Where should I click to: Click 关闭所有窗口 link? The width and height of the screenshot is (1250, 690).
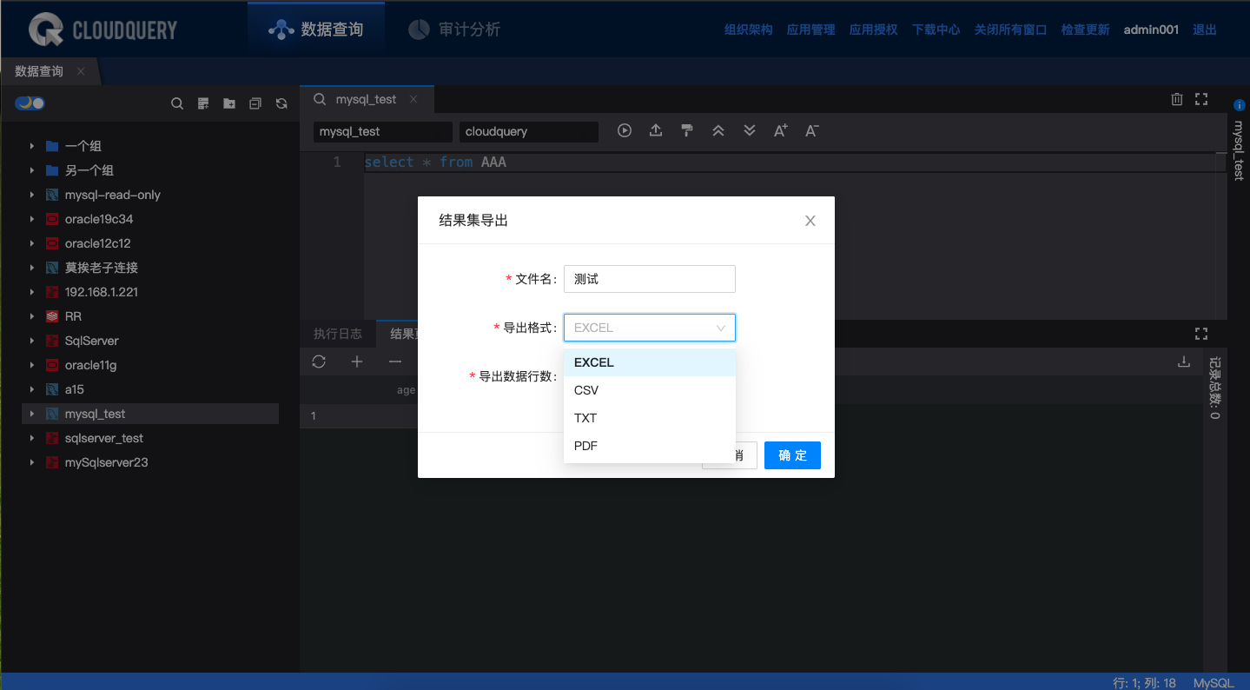pyautogui.click(x=1011, y=30)
